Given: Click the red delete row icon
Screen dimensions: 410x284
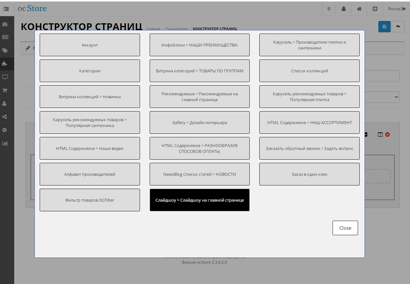Looking at the screenshot, I should [x=387, y=134].
